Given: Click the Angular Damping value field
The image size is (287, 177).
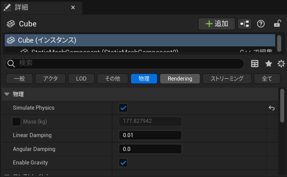Looking at the screenshot, I should pos(150,149).
